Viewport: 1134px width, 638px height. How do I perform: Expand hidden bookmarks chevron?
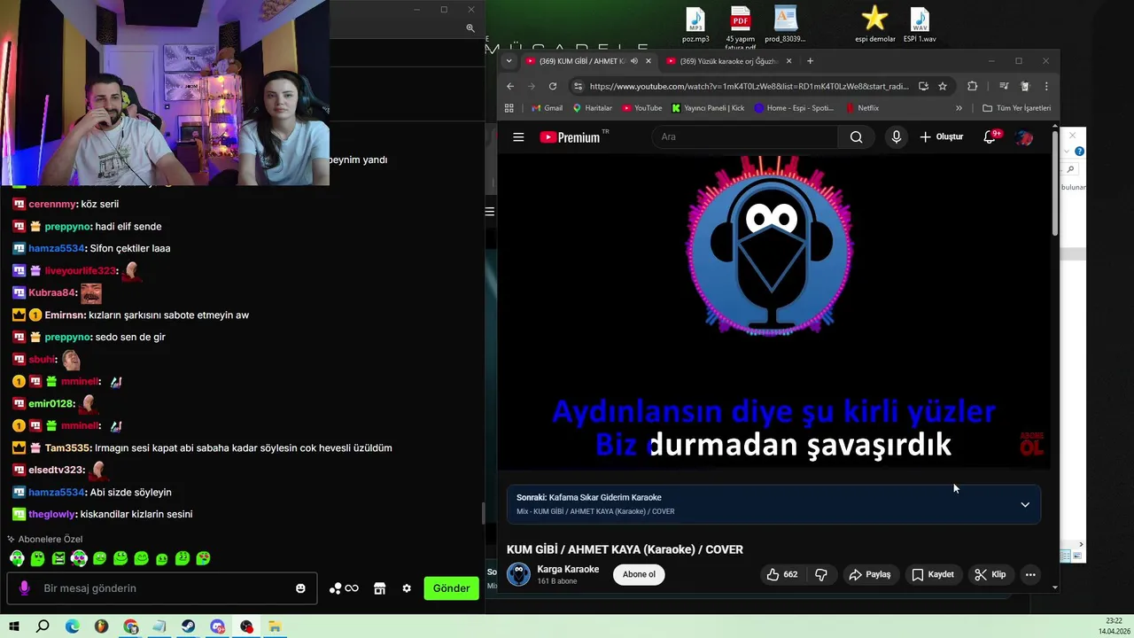coord(959,108)
